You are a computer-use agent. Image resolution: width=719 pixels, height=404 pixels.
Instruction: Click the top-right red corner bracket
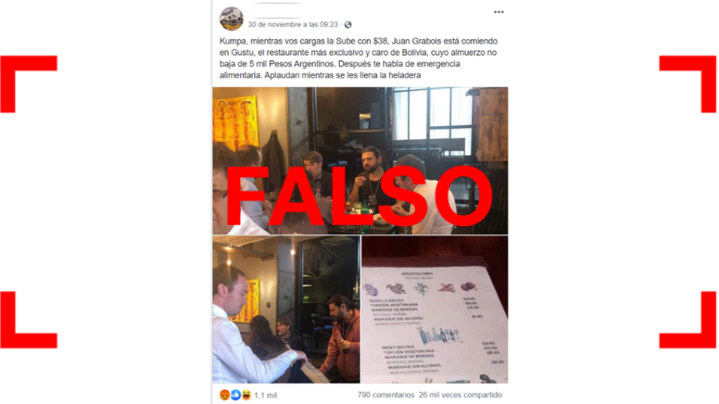688,84
